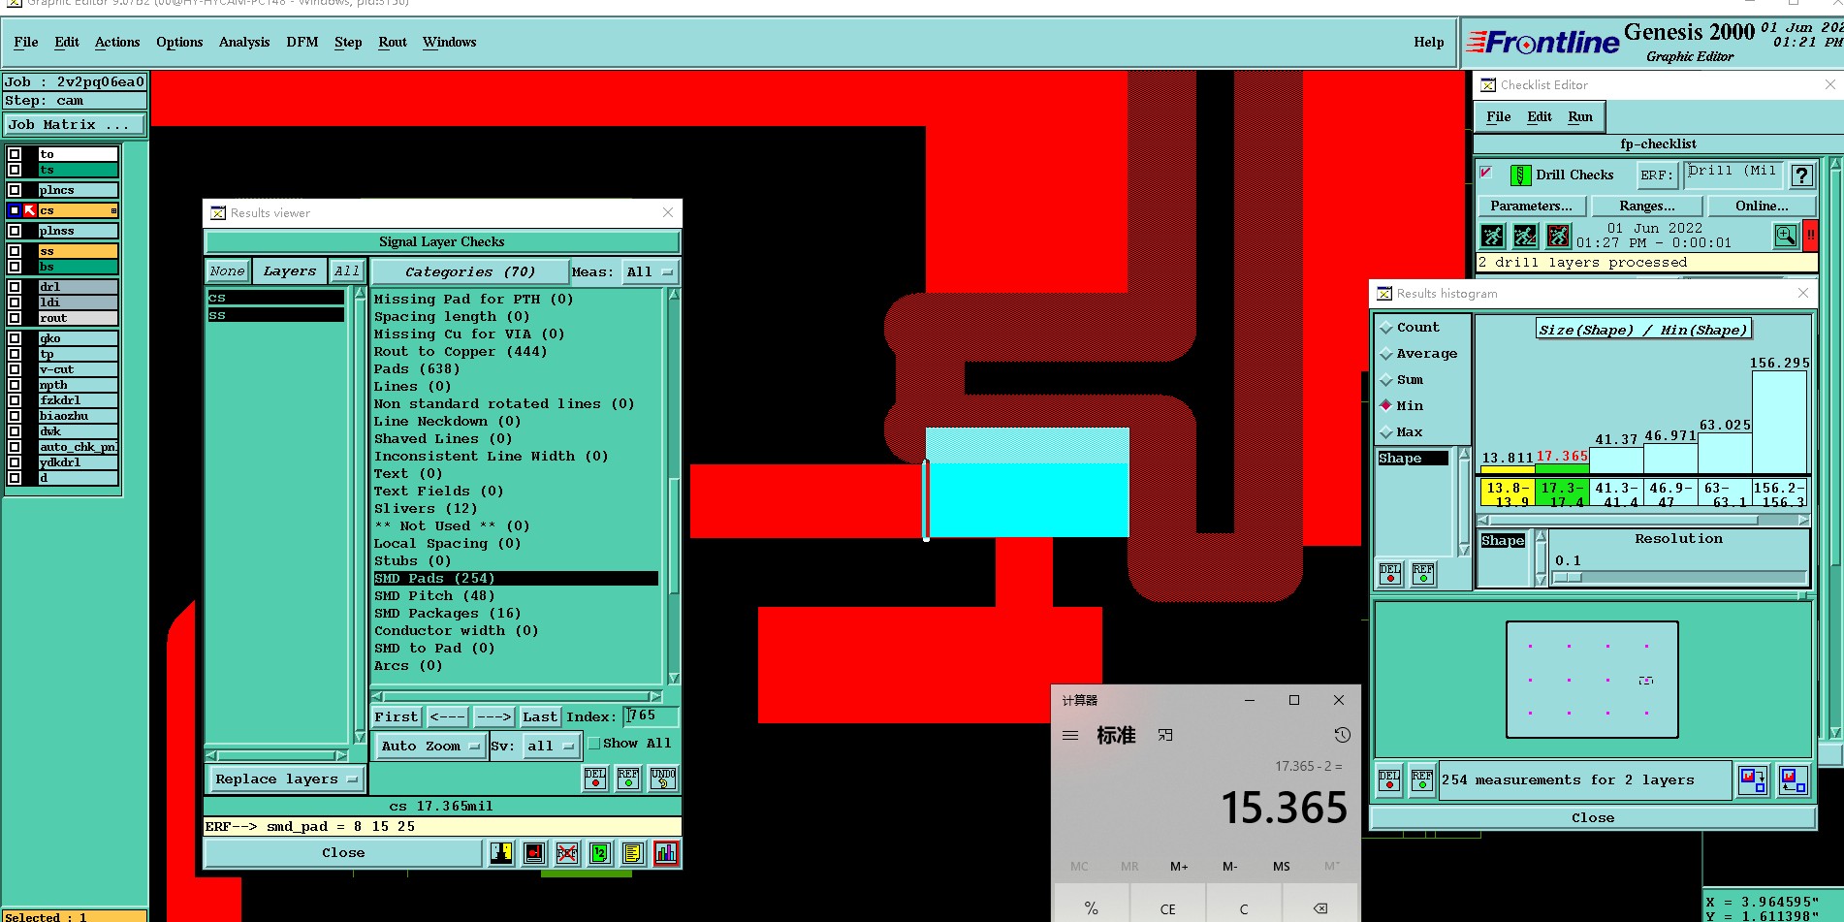This screenshot has width=1844, height=922.
Task: Click calculator keep-on-top icon
Action: [1165, 736]
